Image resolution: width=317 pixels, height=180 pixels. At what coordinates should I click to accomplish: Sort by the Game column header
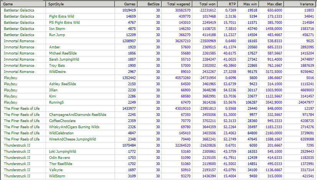pos(23,4)
